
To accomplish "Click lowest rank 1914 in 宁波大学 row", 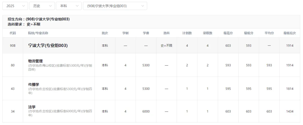I will (x=290, y=45).
